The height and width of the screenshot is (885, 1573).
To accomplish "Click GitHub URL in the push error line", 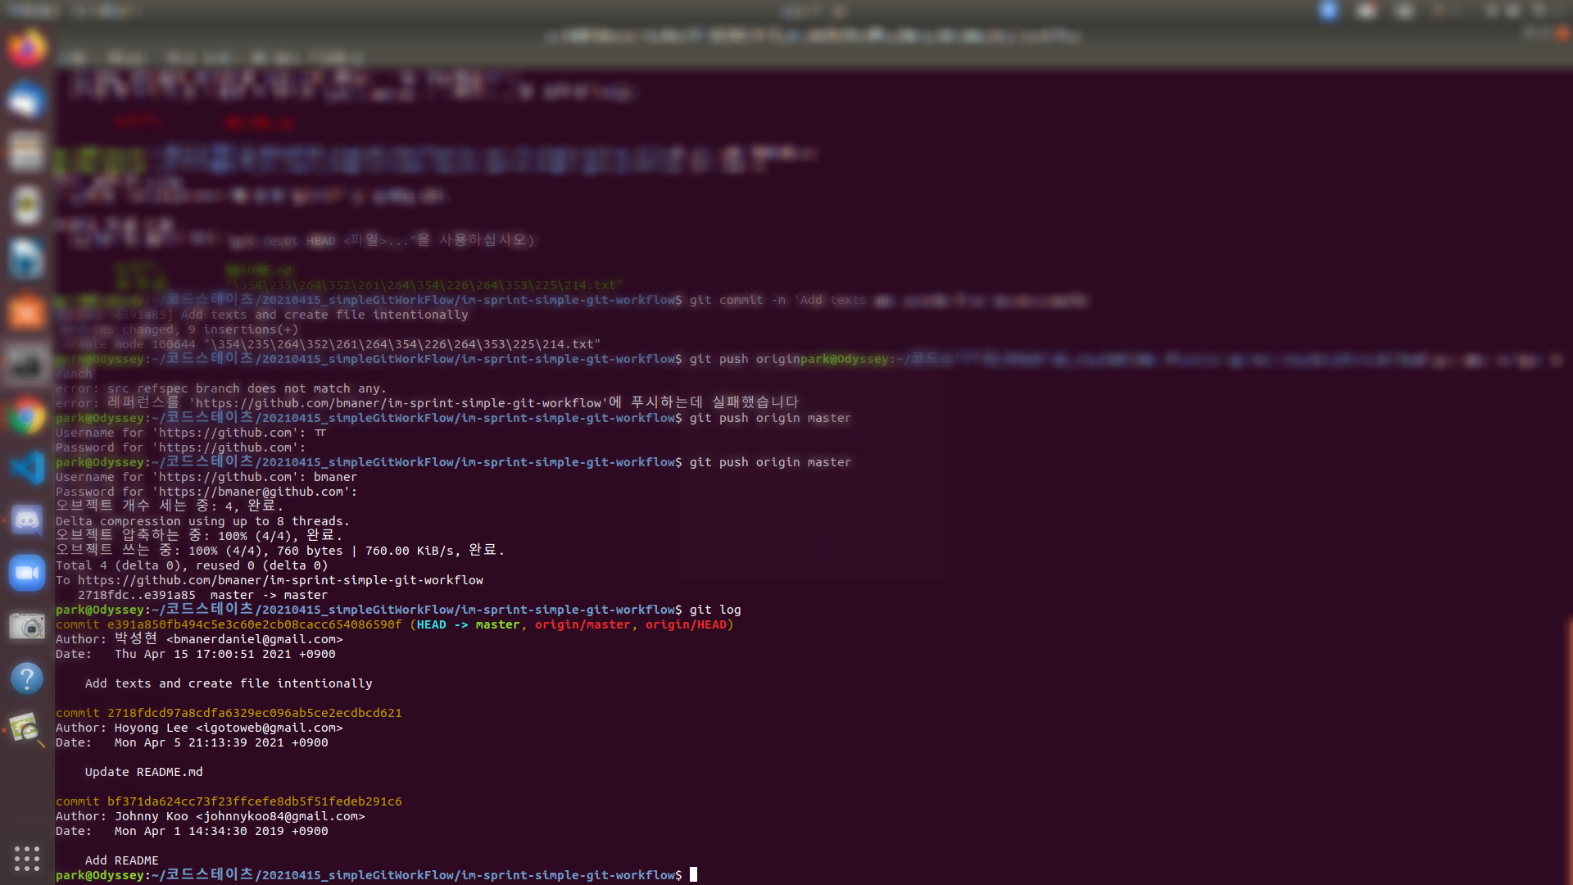I will tap(398, 403).
